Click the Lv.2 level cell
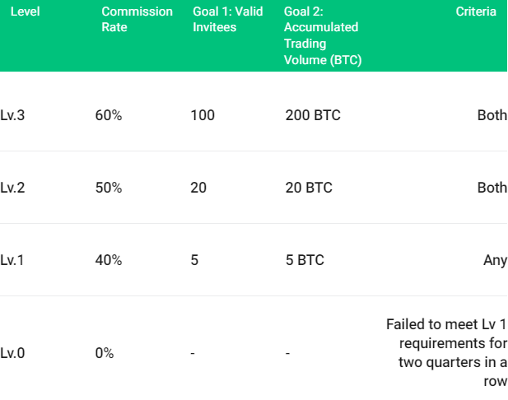Viewport: 508px width, 400px height. click(x=12, y=188)
